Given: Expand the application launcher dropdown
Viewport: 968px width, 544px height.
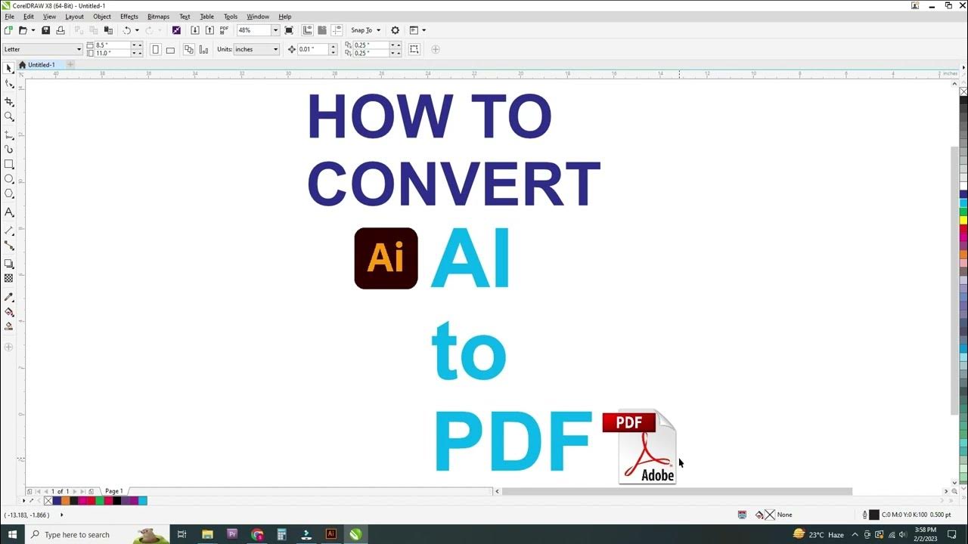Looking at the screenshot, I should [423, 30].
